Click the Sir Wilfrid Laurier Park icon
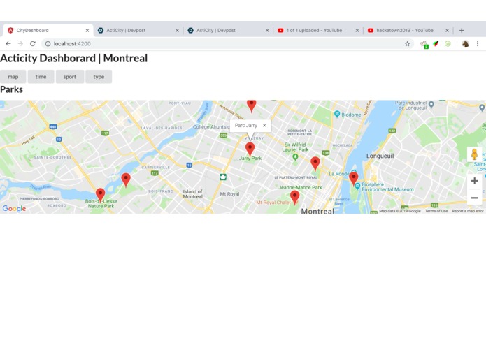The width and height of the screenshot is (486, 345). tap(295, 157)
